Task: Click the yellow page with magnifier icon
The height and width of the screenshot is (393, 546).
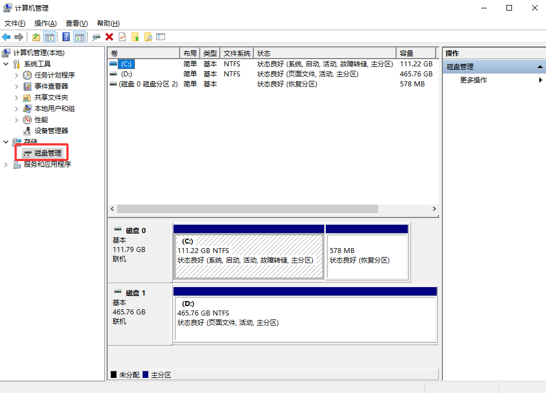Action: click(x=148, y=37)
